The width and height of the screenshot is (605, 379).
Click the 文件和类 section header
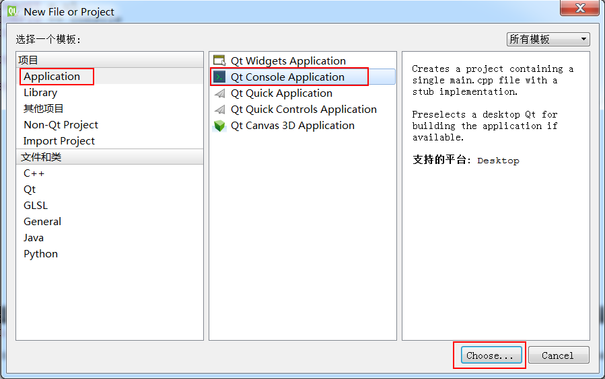pos(110,157)
